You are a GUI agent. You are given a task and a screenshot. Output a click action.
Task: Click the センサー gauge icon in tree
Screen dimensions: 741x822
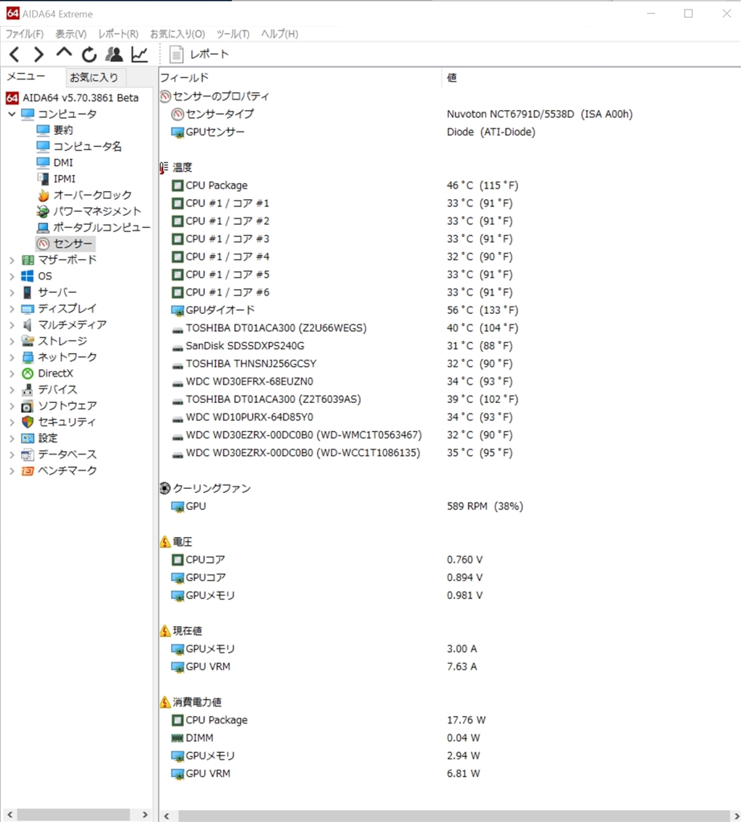pyautogui.click(x=43, y=244)
